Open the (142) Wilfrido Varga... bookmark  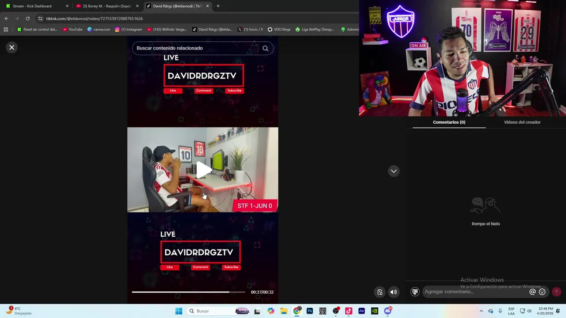[167, 30]
